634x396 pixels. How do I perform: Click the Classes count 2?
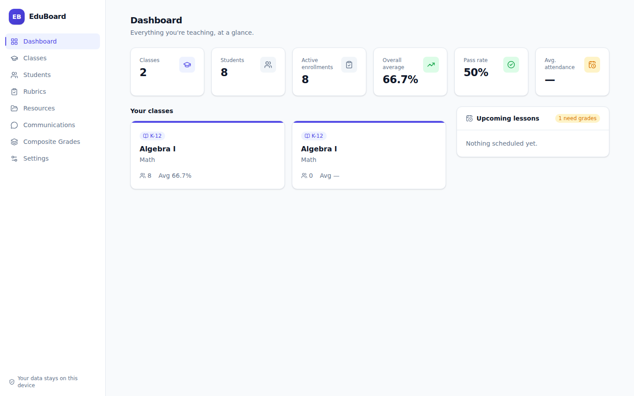point(143,73)
